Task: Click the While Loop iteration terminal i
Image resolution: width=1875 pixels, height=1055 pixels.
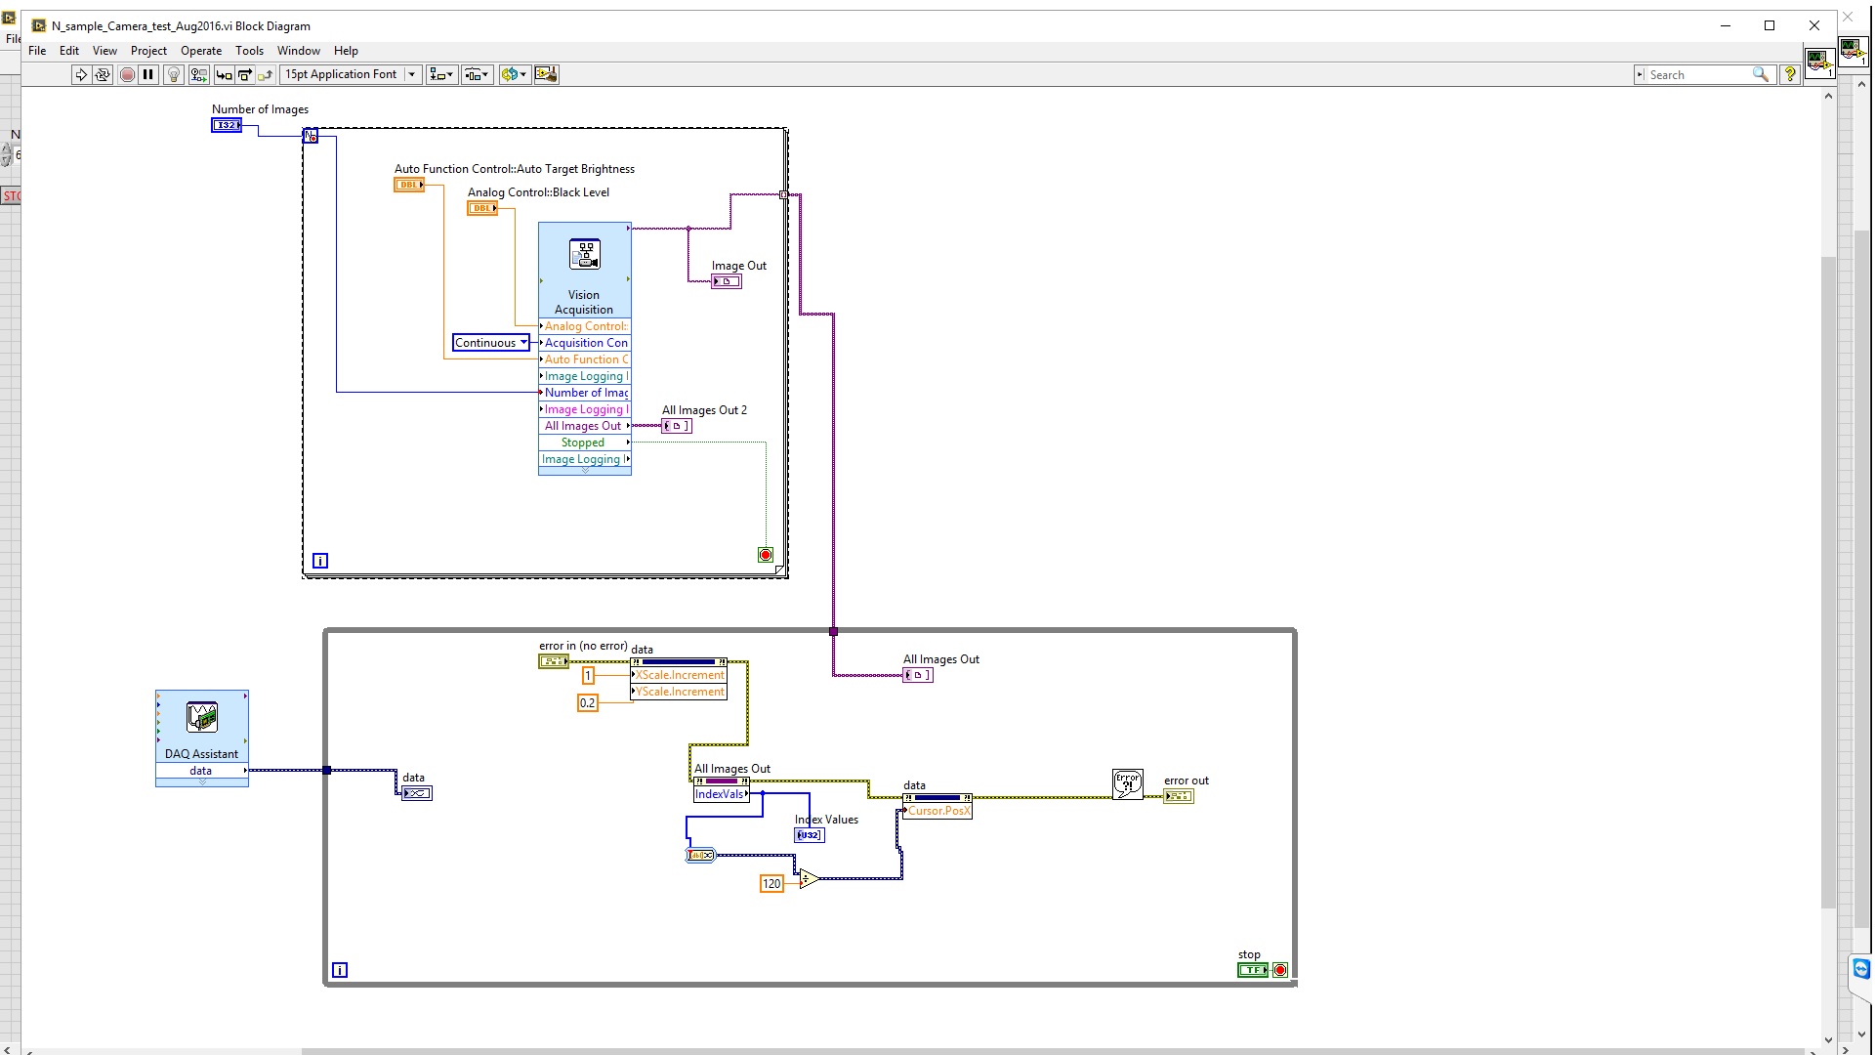Action: (340, 970)
